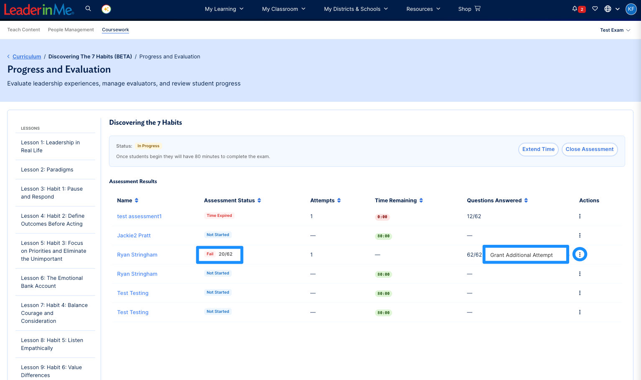The height and width of the screenshot is (380, 641).
Task: Click the In Progress status label
Action: (x=148, y=146)
